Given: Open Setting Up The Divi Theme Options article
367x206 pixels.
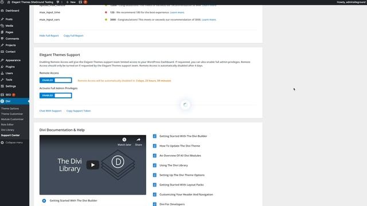Looking at the screenshot, I should tap(182, 175).
